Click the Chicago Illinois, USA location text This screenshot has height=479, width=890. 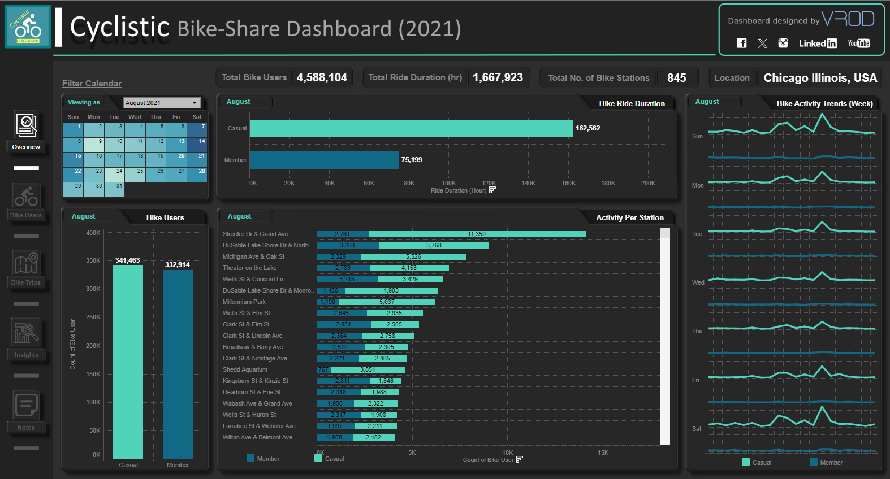click(x=820, y=78)
